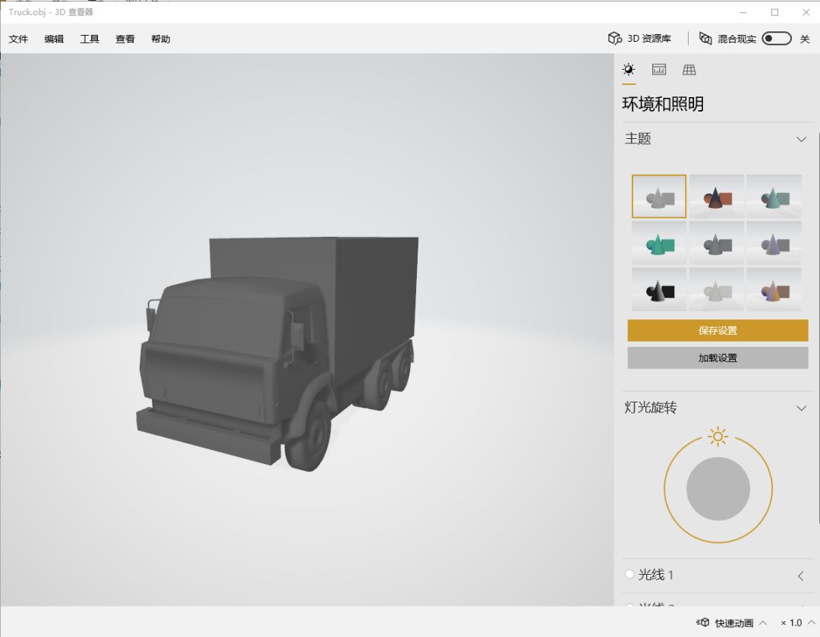Select the orange and purple theme thumbnail
This screenshot has height=637, width=820.
tap(774, 289)
